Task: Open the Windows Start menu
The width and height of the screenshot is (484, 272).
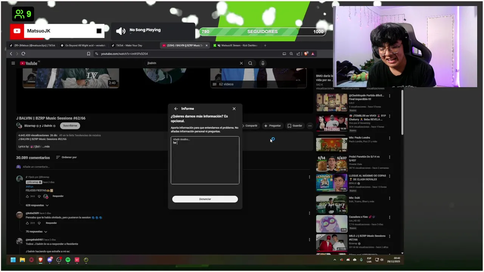Action: (x=13, y=260)
